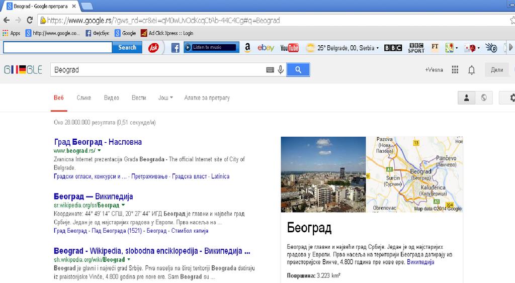The height and width of the screenshot is (283, 515).
Task: Open the Ad Click Xpress Login bookmark
Action: point(167,33)
